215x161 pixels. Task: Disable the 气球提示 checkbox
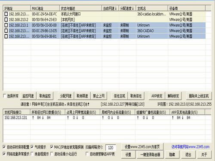click(x=32, y=147)
